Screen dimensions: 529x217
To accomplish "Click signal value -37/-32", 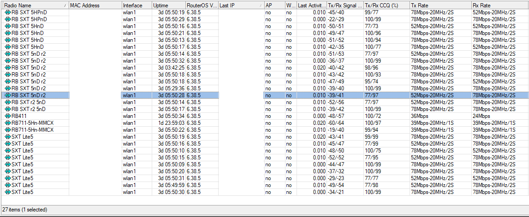I will pyautogui.click(x=336, y=171).
